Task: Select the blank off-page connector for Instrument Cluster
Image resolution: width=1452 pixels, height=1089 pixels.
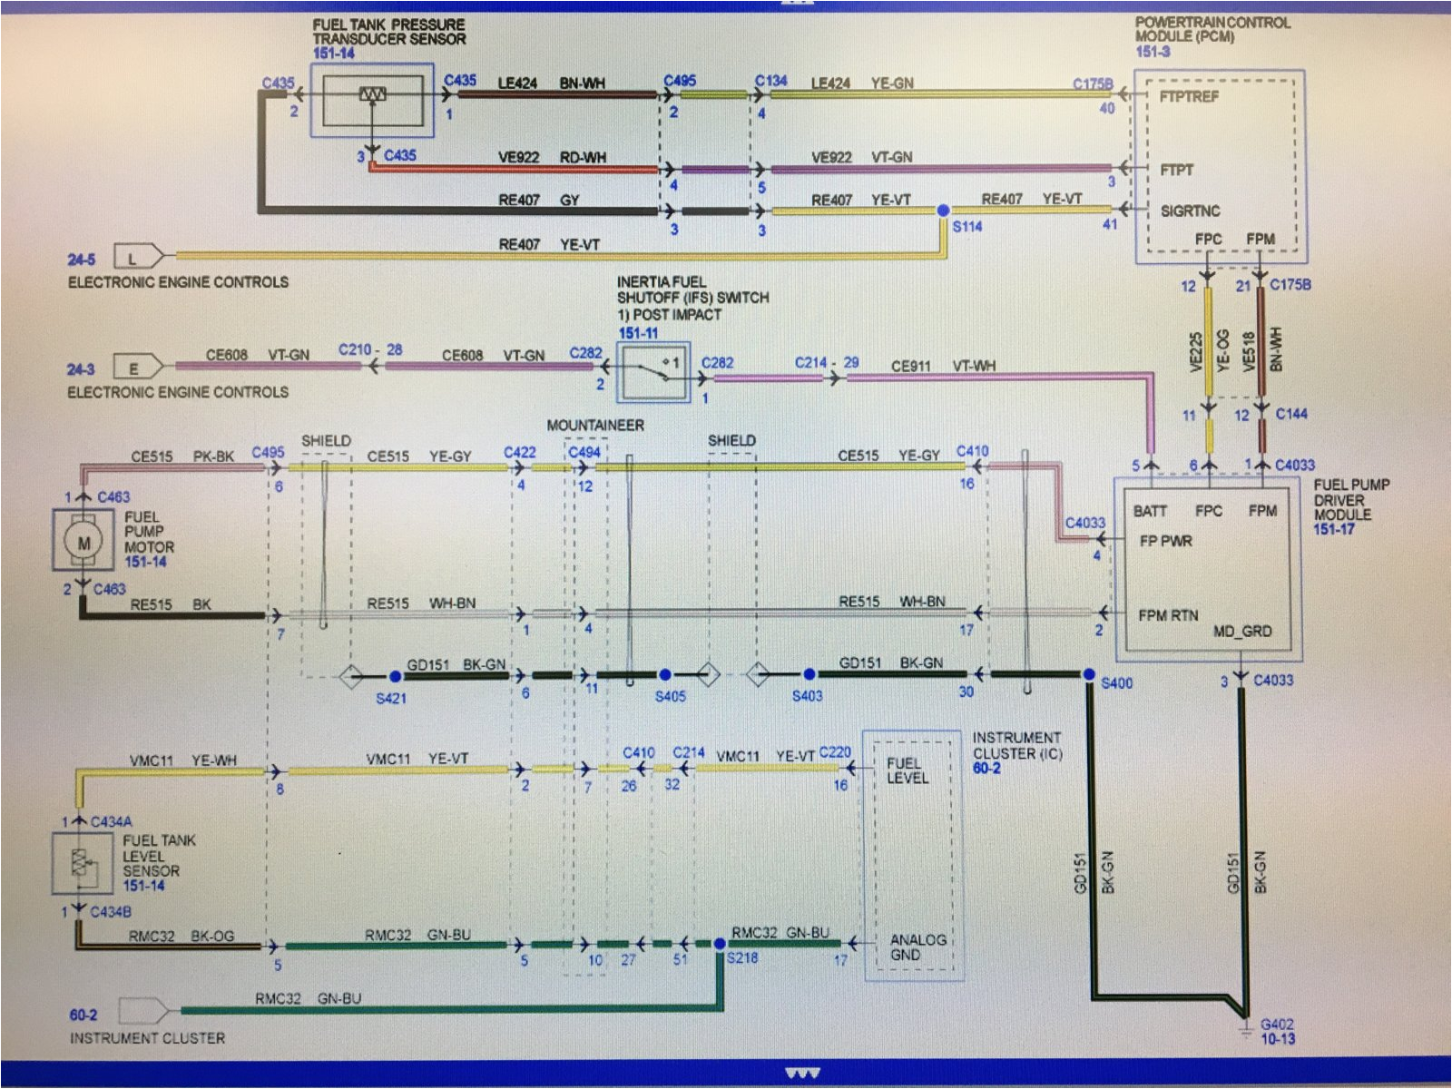Action: (142, 1011)
